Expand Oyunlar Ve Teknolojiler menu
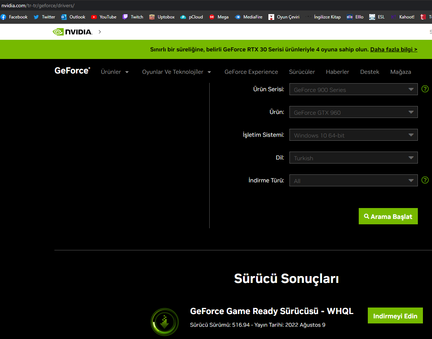This screenshot has width=432, height=339. coord(176,72)
